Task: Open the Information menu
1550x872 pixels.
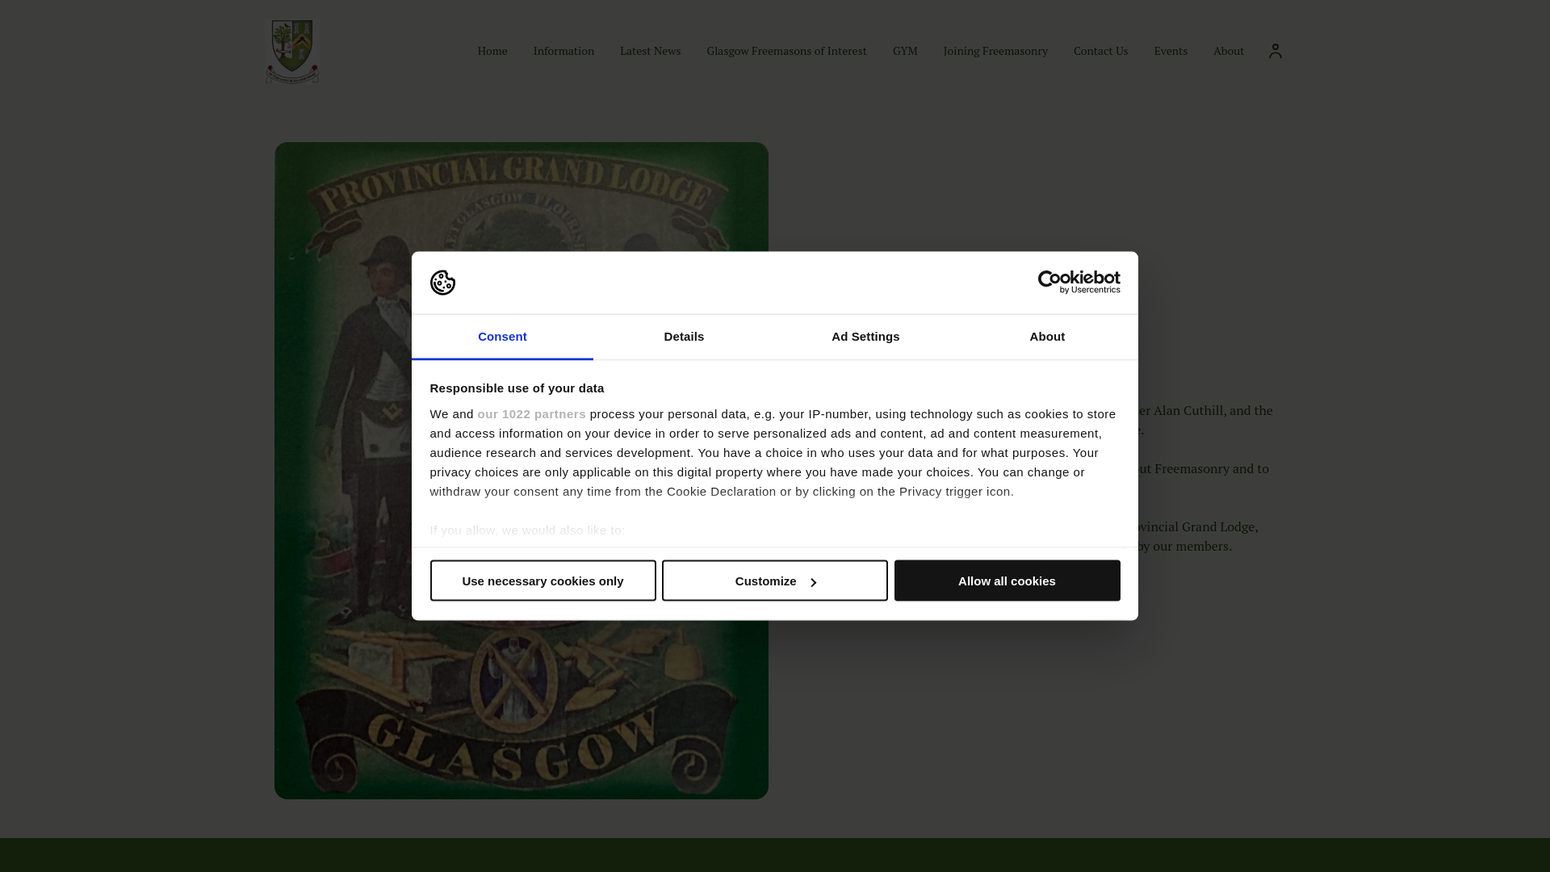Action: [563, 51]
